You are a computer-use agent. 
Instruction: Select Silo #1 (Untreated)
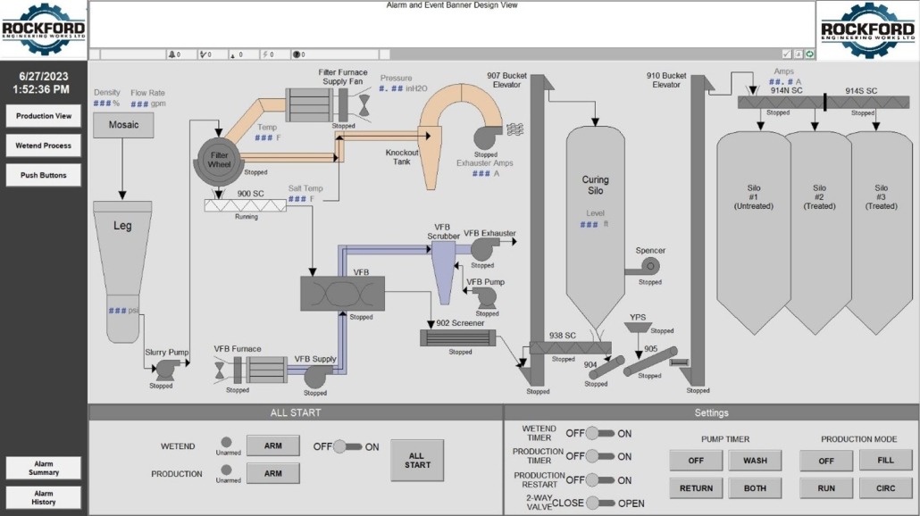point(754,233)
